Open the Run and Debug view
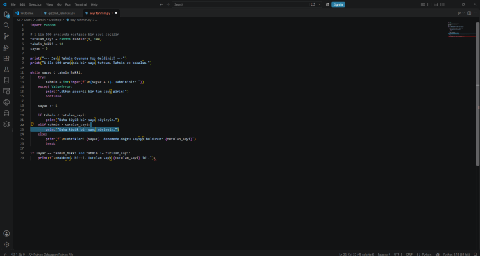This screenshot has width=480, height=256. tap(6, 47)
